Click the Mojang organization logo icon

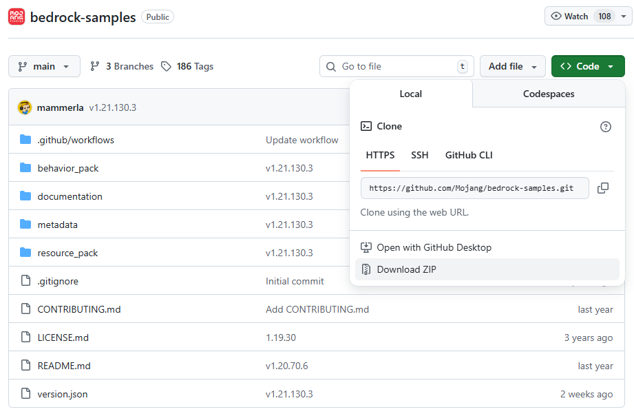pyautogui.click(x=17, y=17)
